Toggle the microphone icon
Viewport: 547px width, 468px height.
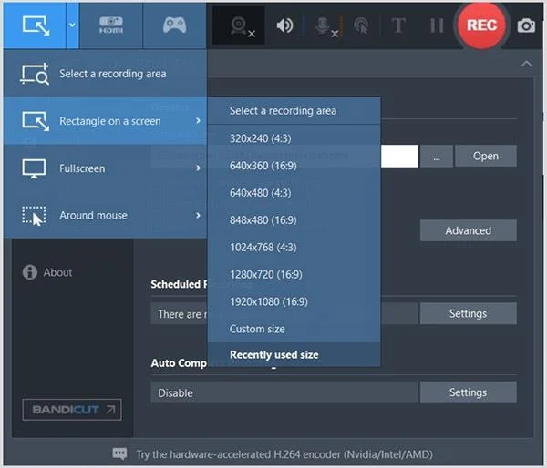coord(325,26)
